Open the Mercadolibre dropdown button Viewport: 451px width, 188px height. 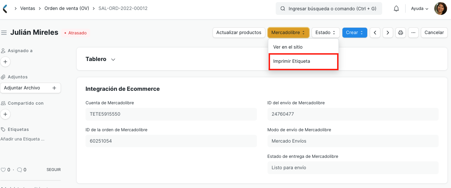(x=288, y=33)
